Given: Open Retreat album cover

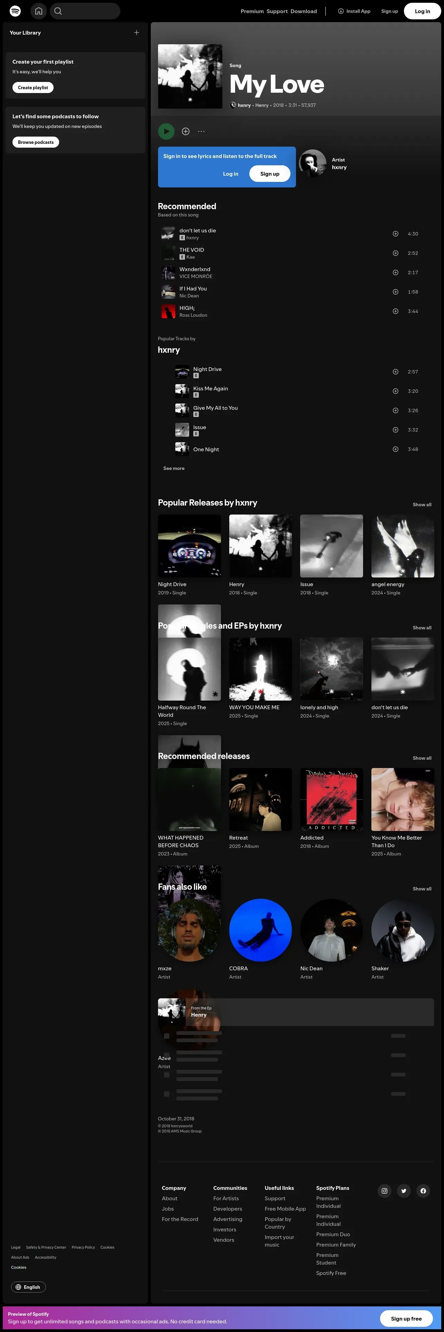Looking at the screenshot, I should coord(260,799).
